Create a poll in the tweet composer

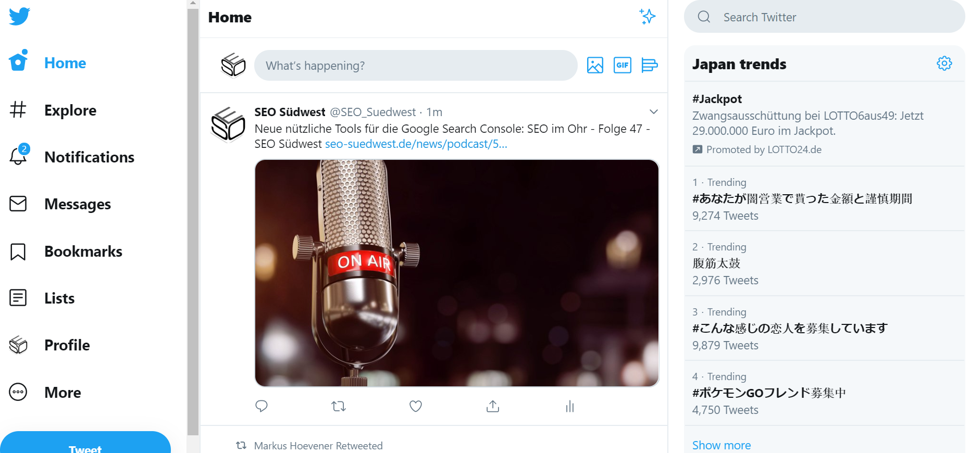pyautogui.click(x=649, y=65)
